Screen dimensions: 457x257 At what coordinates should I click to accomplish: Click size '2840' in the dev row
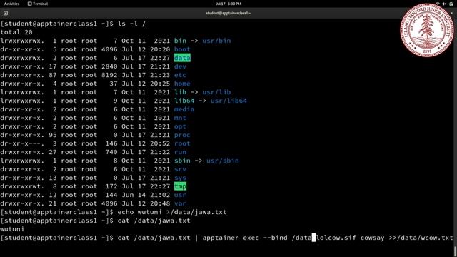coord(109,66)
